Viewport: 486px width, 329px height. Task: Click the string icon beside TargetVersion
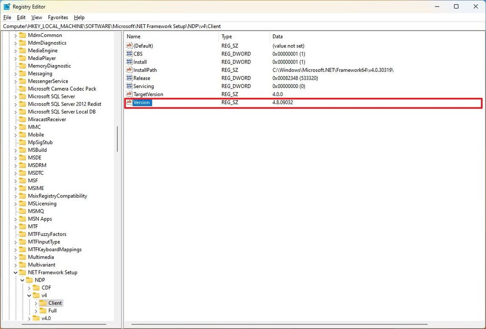pyautogui.click(x=130, y=94)
